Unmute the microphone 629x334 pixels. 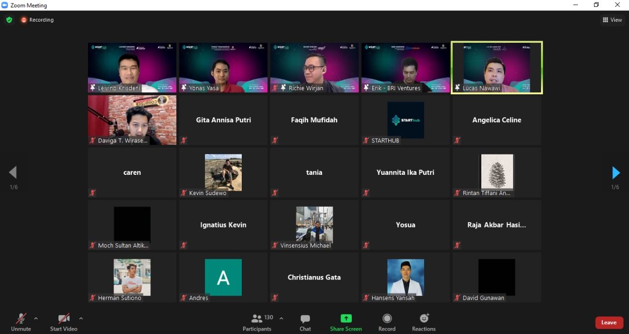click(21, 322)
